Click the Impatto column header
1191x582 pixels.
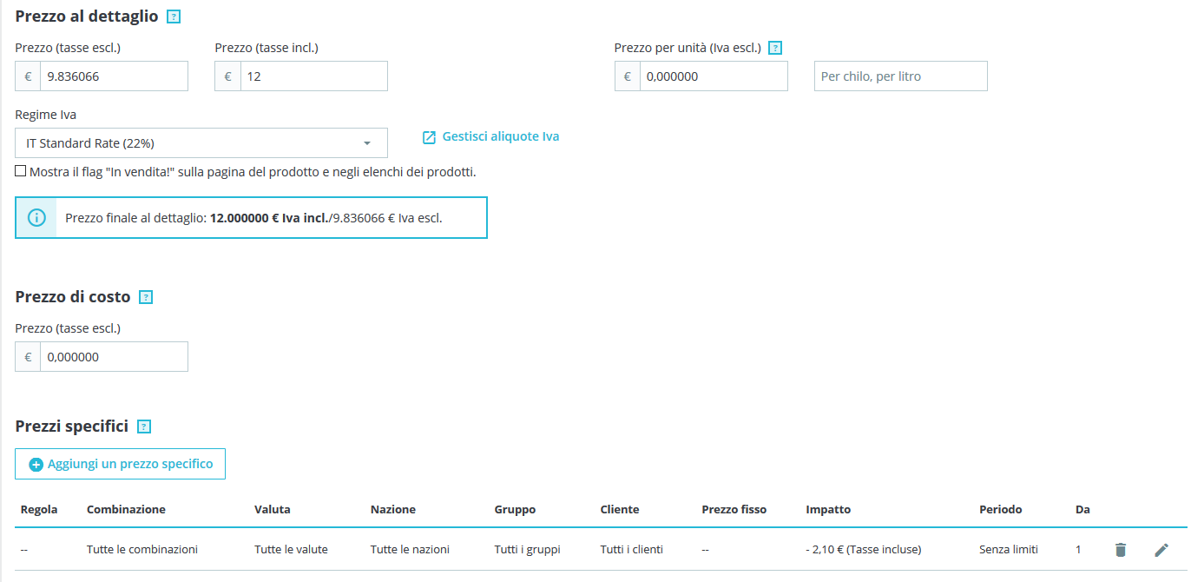tap(828, 509)
